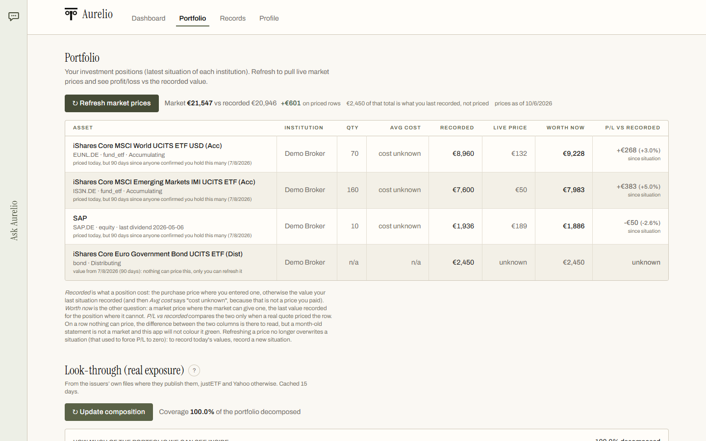The height and width of the screenshot is (441, 706).
Task: Click the INSTITUTION column header
Action: point(304,128)
